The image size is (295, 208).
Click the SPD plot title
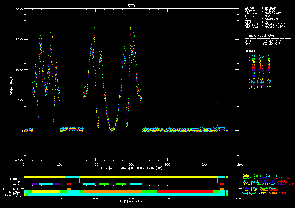(x=130, y=5)
